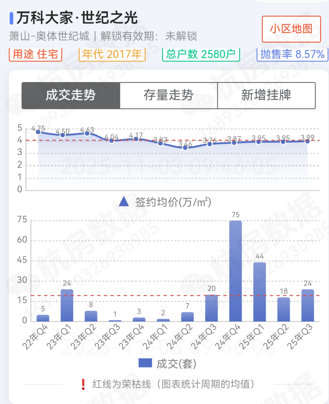The image size is (329, 404).
Task: Select the 4.75 price data point
Action: (38, 132)
